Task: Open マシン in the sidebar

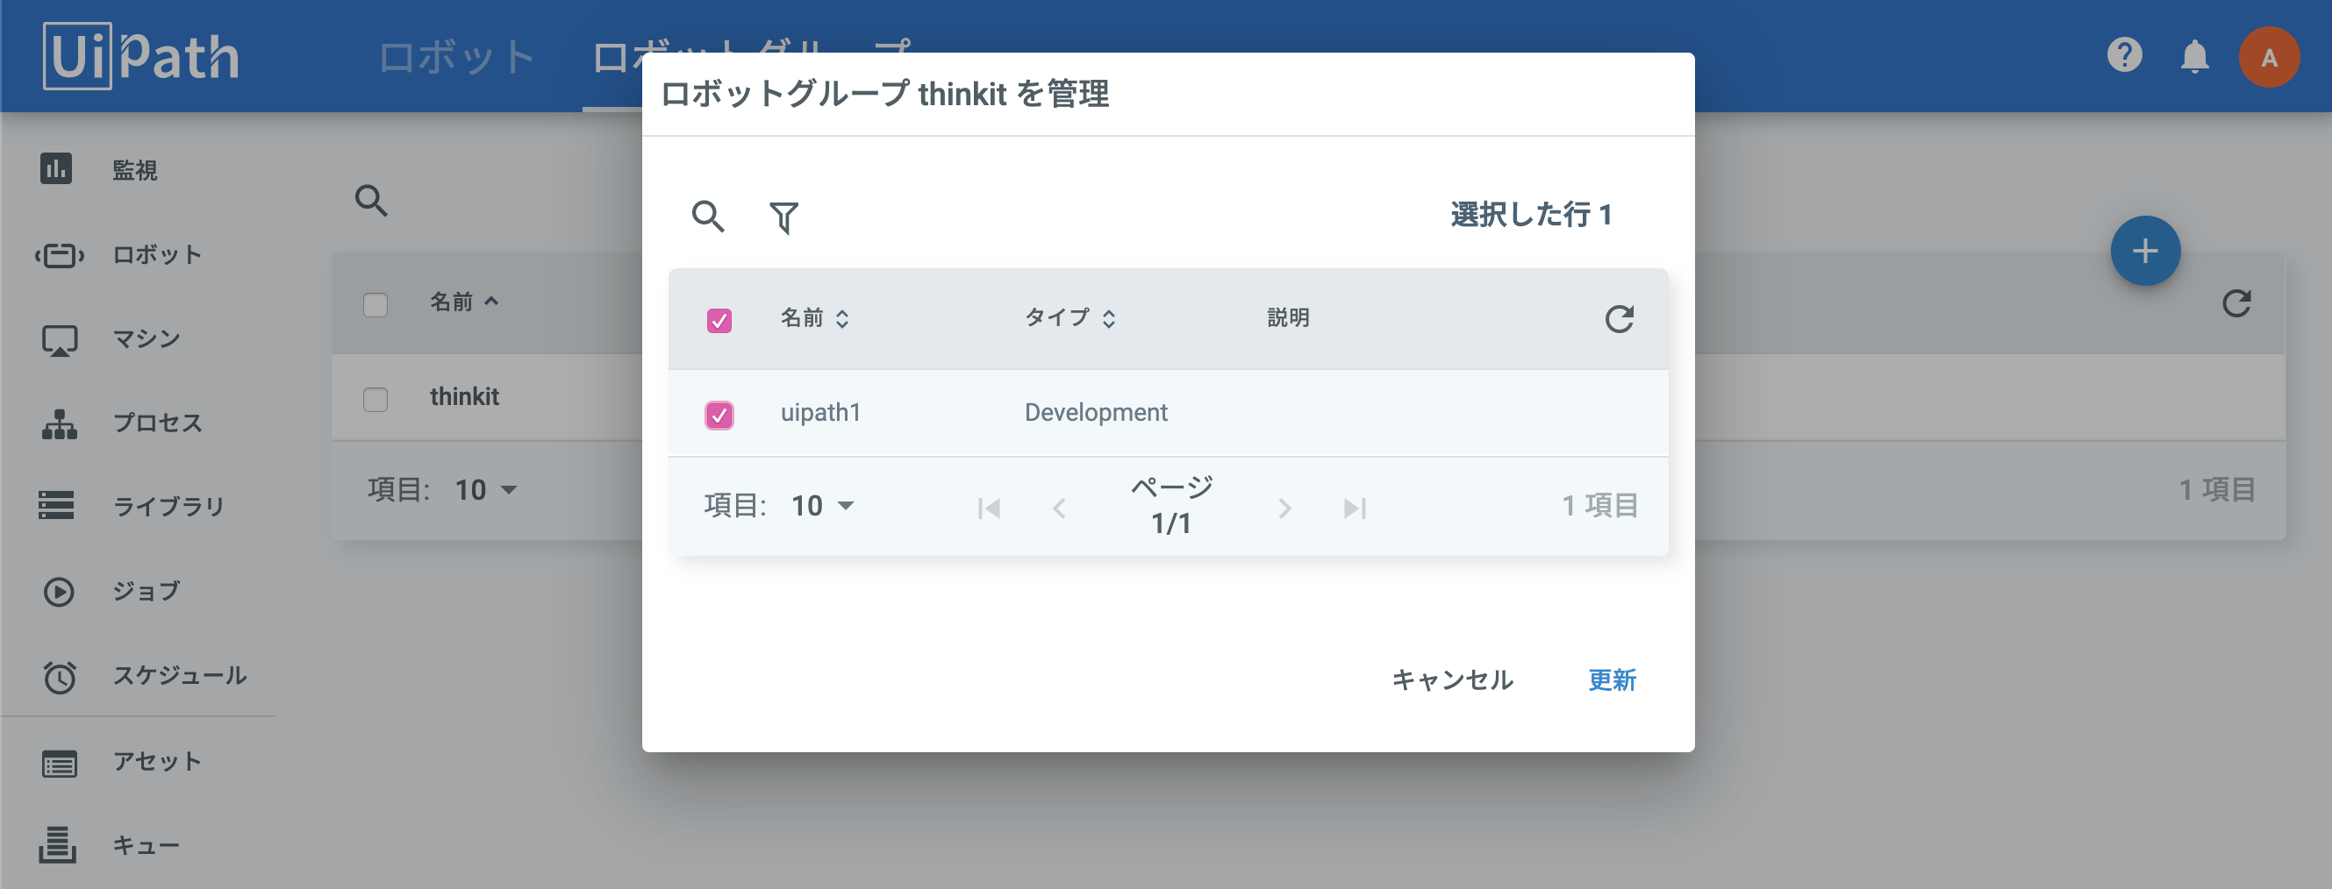Action: pyautogui.click(x=146, y=339)
